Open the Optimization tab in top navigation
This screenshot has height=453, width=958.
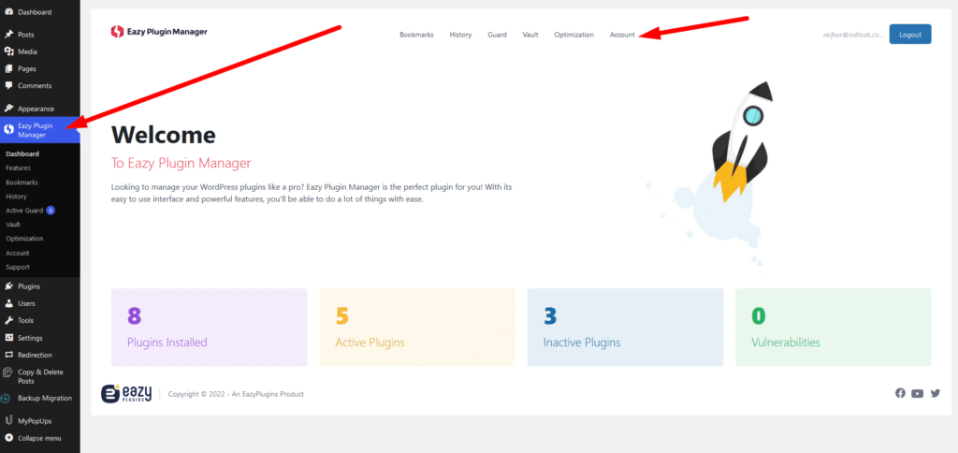click(x=573, y=35)
